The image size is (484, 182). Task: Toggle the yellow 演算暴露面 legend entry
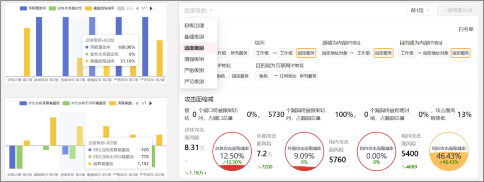pyautogui.click(x=121, y=103)
